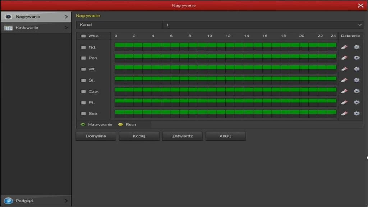Click the Wt. green schedule bar
Image resolution: width=368 pixels, height=207 pixels.
pyautogui.click(x=225, y=67)
